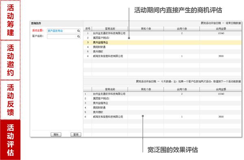Image resolution: width=244 pixels, height=160 pixels.
Task: Select 威海友和信息科技有限公司 in the 序号 table
Action: [x=108, y=56]
